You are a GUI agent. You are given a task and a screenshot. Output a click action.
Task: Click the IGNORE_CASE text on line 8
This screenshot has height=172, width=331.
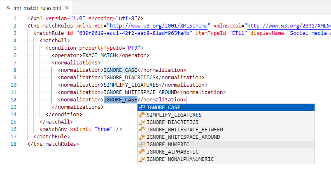tap(120, 70)
